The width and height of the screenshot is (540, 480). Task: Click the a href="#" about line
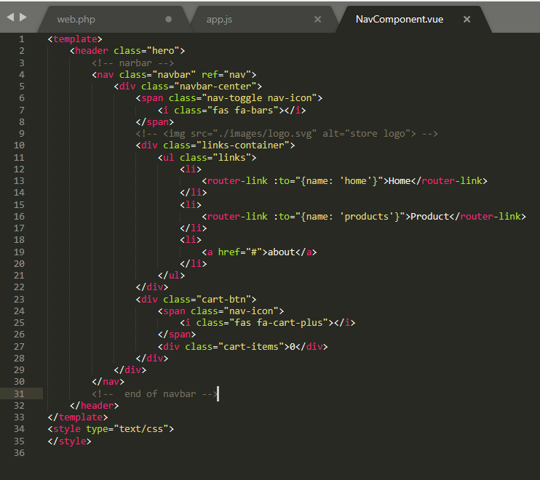pyautogui.click(x=259, y=252)
